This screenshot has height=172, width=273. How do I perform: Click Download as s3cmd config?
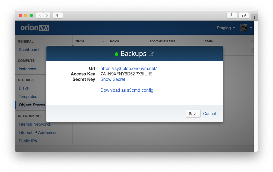coord(127,90)
